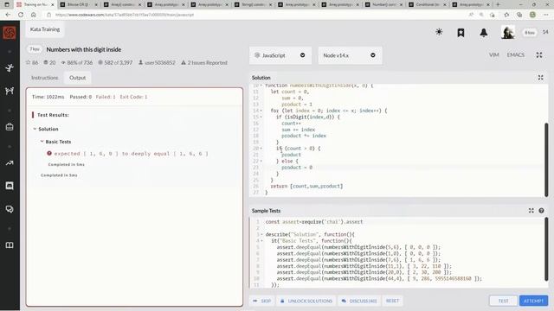Collapse the Solution test results group
The height and width of the screenshot is (311, 554).
[35, 129]
